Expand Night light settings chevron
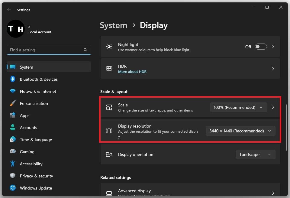 point(273,47)
